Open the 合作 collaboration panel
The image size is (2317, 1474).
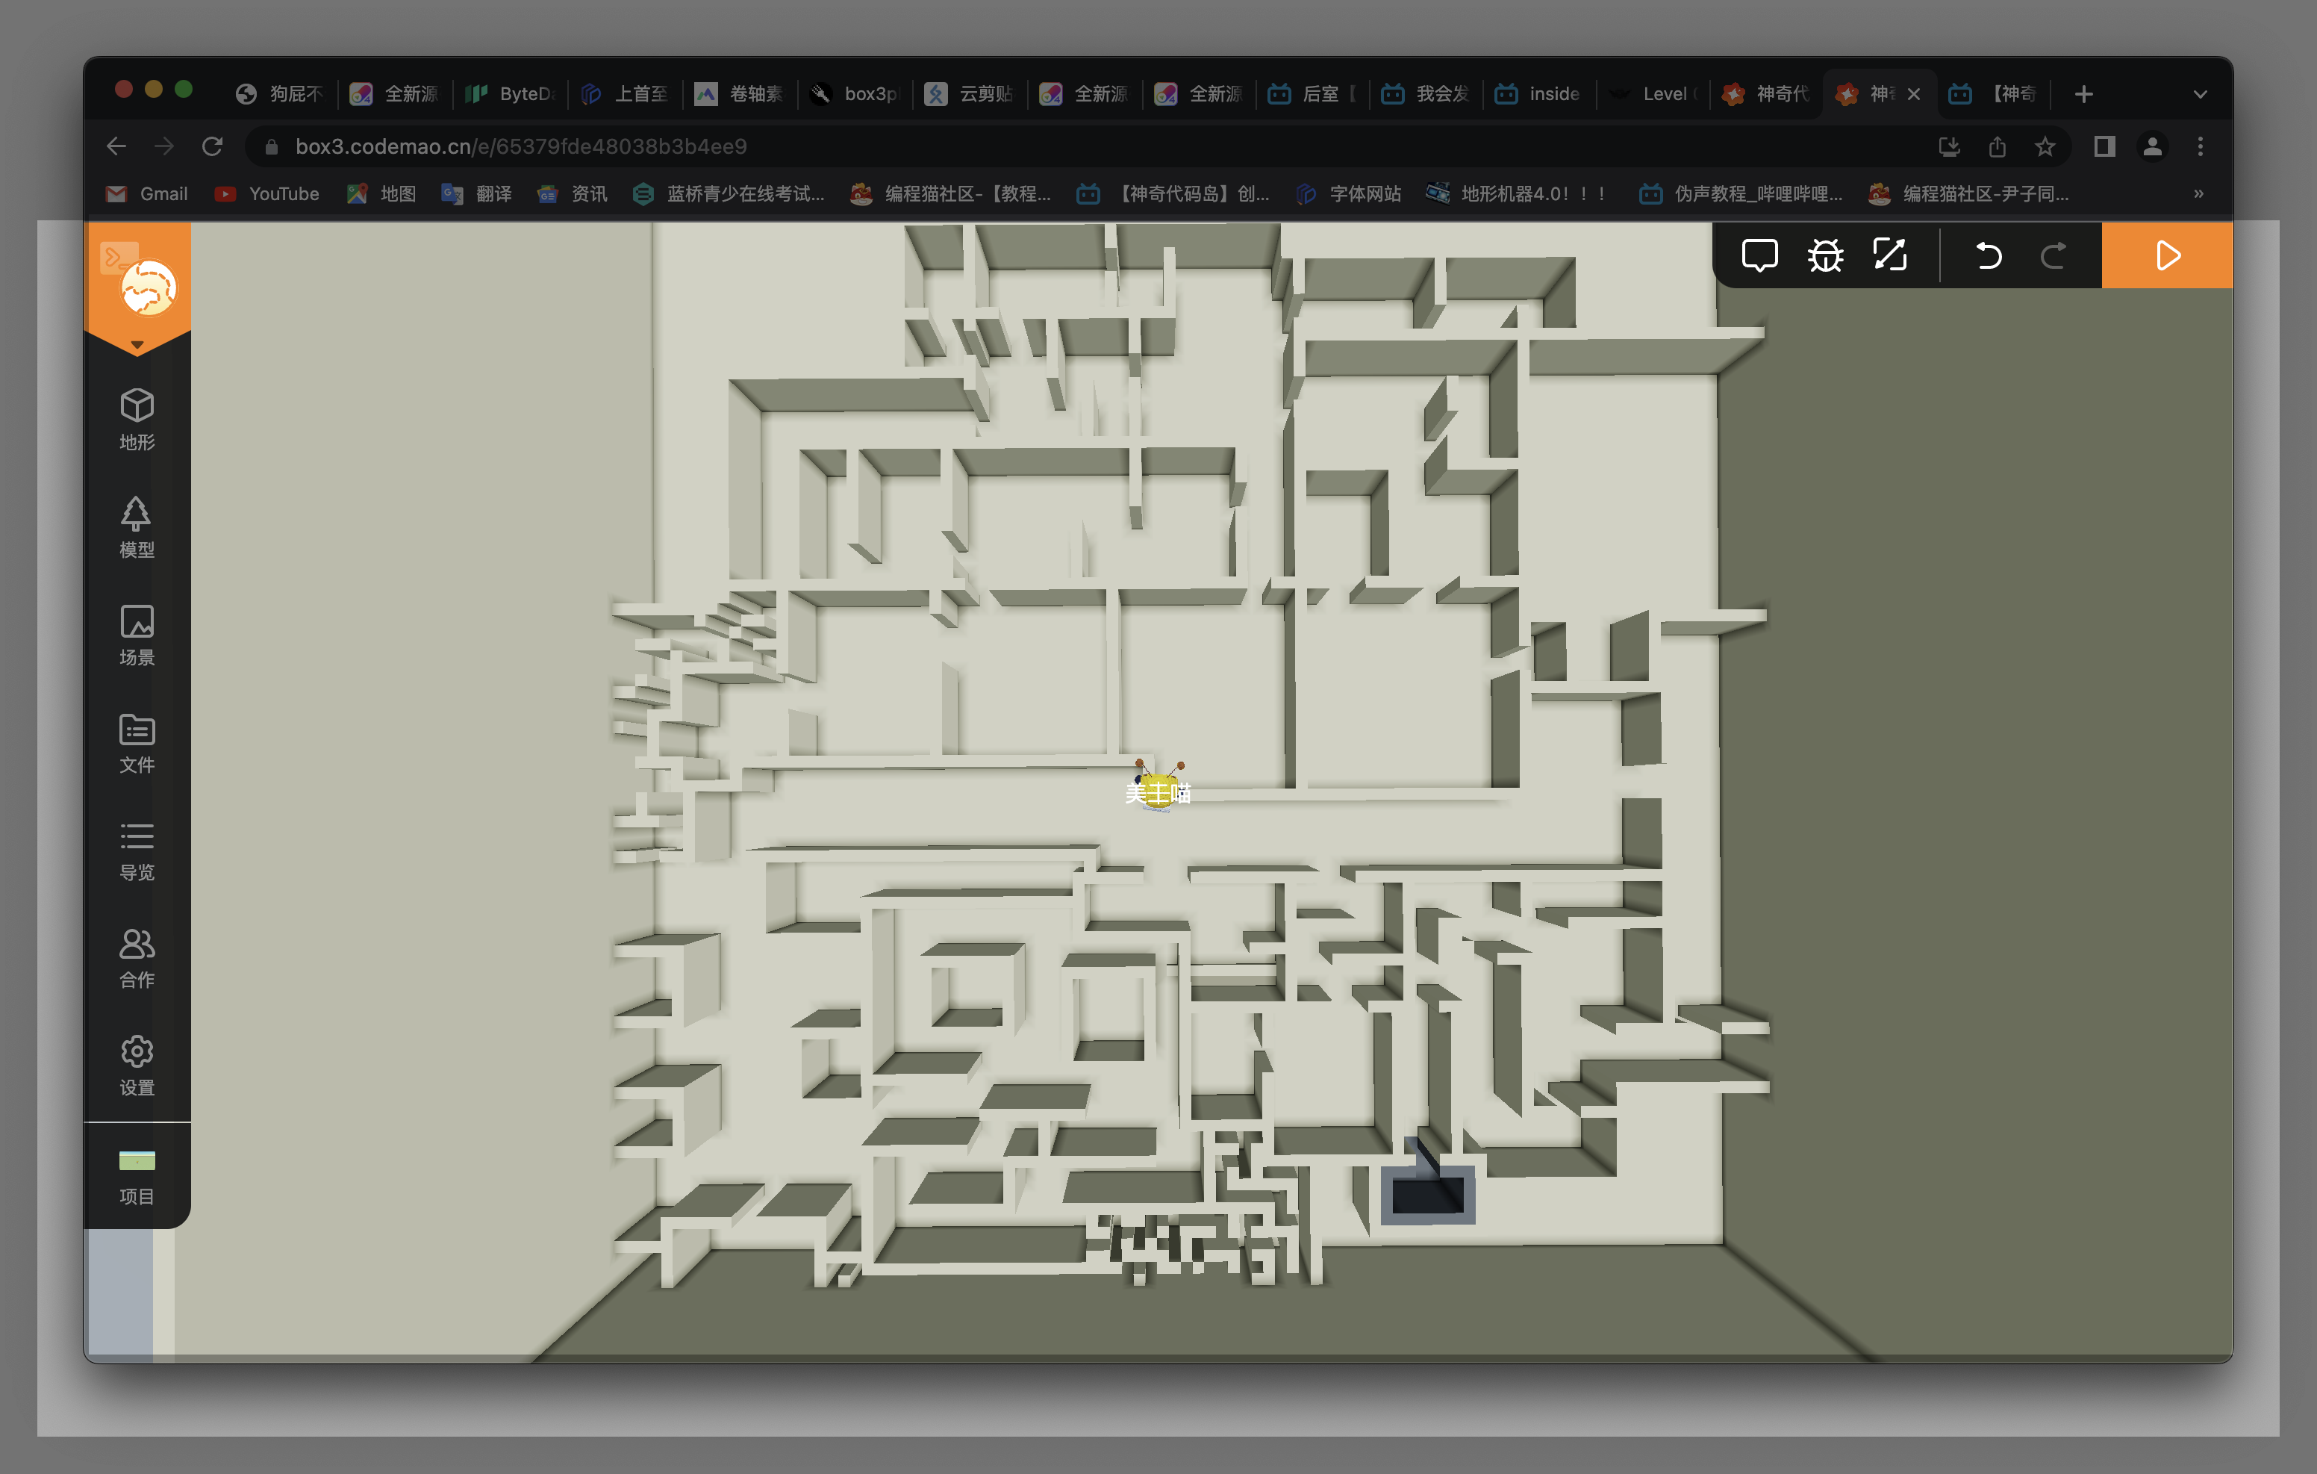[137, 958]
